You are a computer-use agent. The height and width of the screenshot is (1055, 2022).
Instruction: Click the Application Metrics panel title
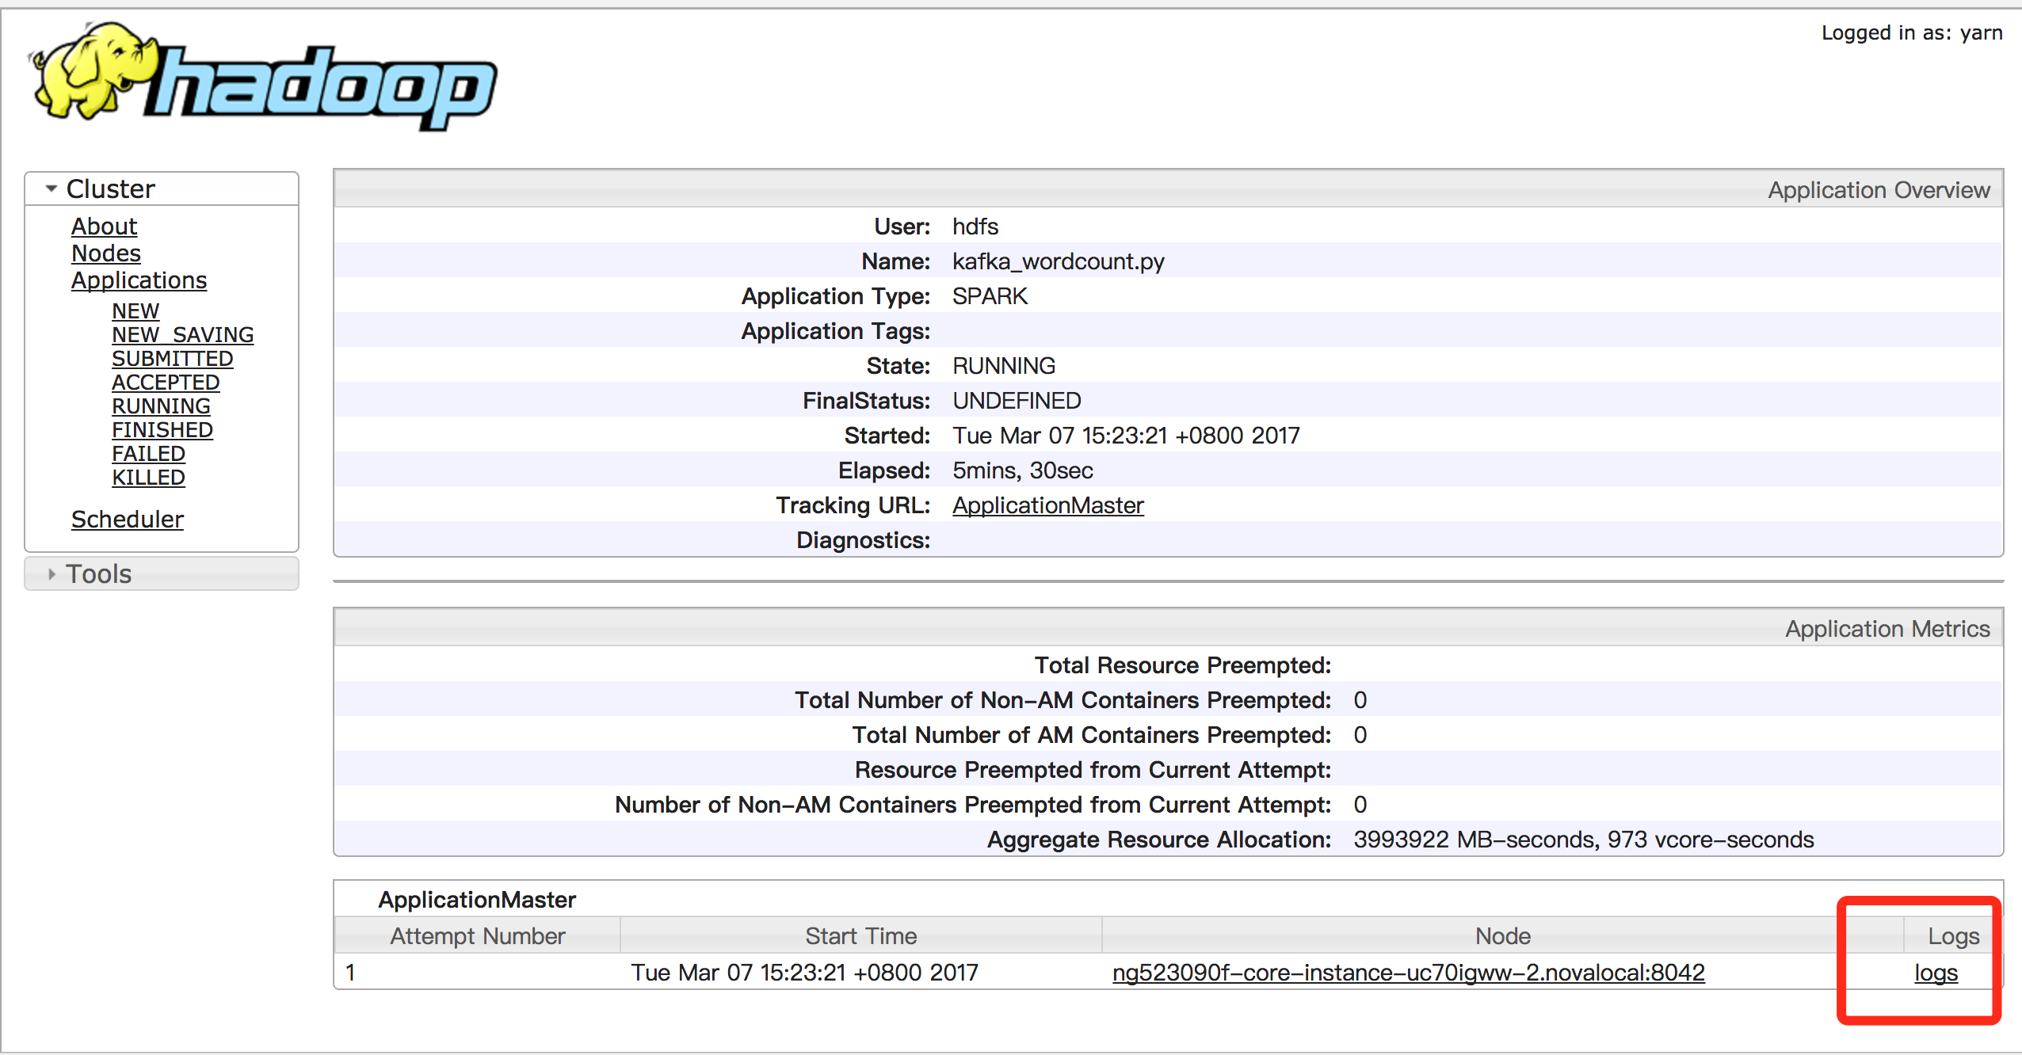[1887, 629]
